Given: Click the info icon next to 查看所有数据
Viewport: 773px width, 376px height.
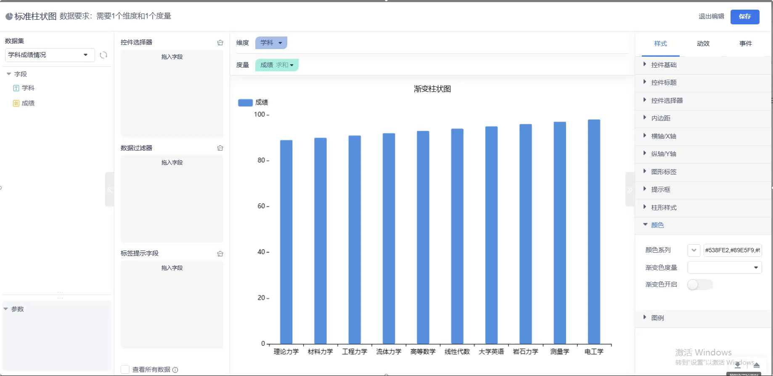Looking at the screenshot, I should 175,370.
